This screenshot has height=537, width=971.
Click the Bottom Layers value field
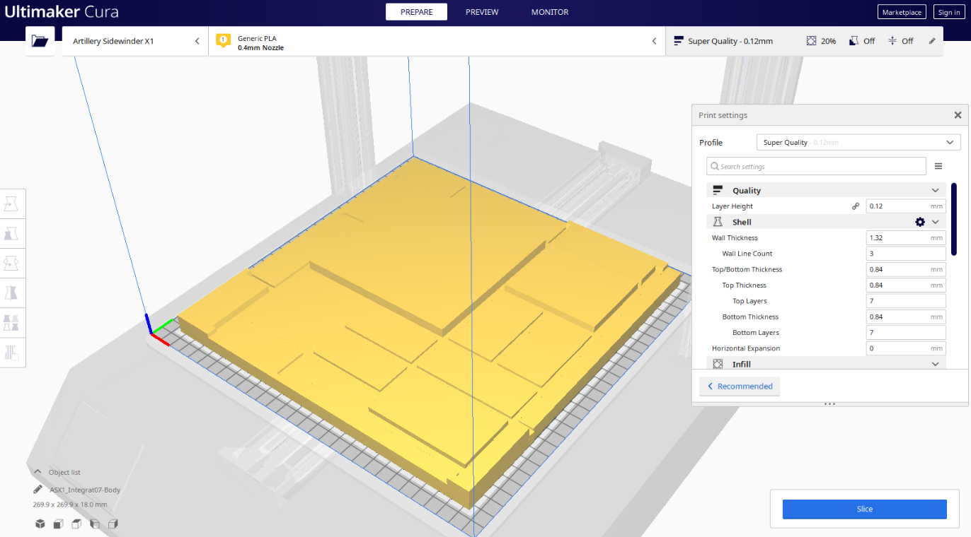906,333
